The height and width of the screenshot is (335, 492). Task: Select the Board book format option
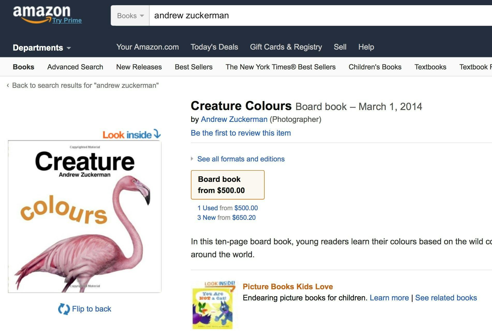click(227, 185)
